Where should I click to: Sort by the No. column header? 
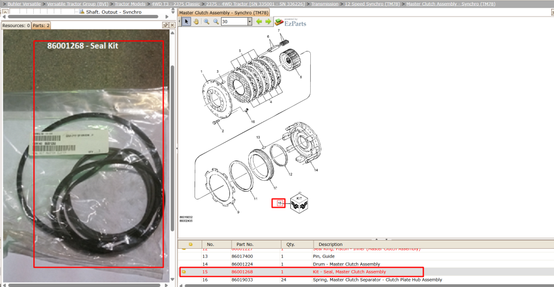[x=216, y=244]
